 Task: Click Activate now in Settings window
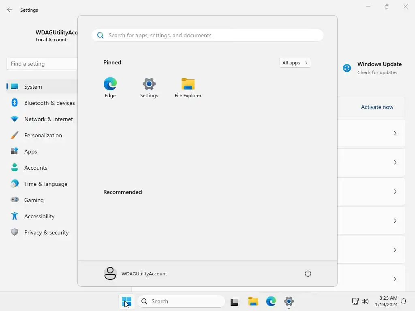pyautogui.click(x=377, y=107)
